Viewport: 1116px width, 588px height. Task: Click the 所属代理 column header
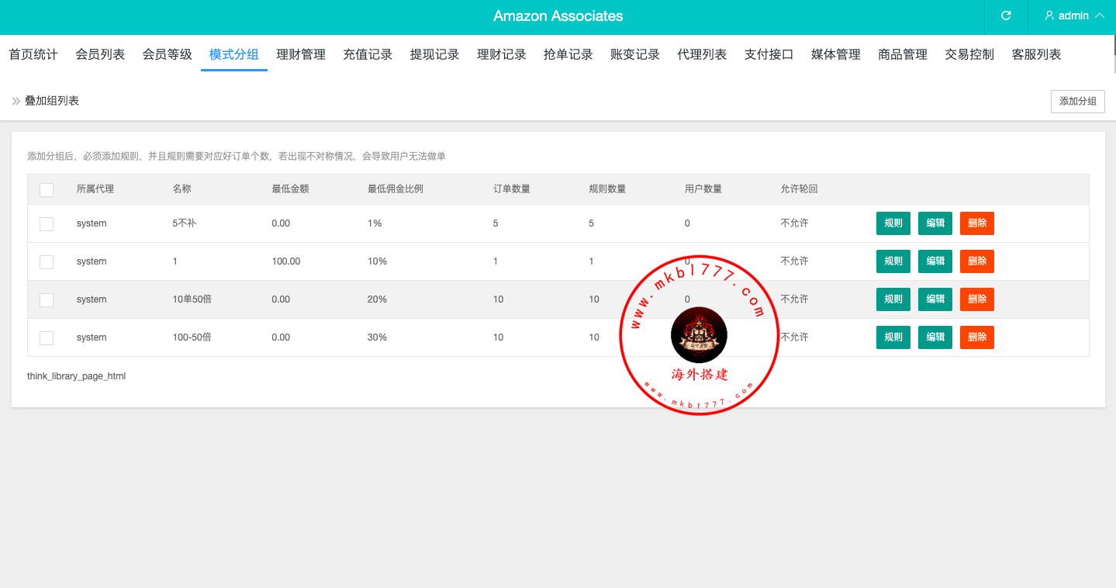(x=95, y=189)
